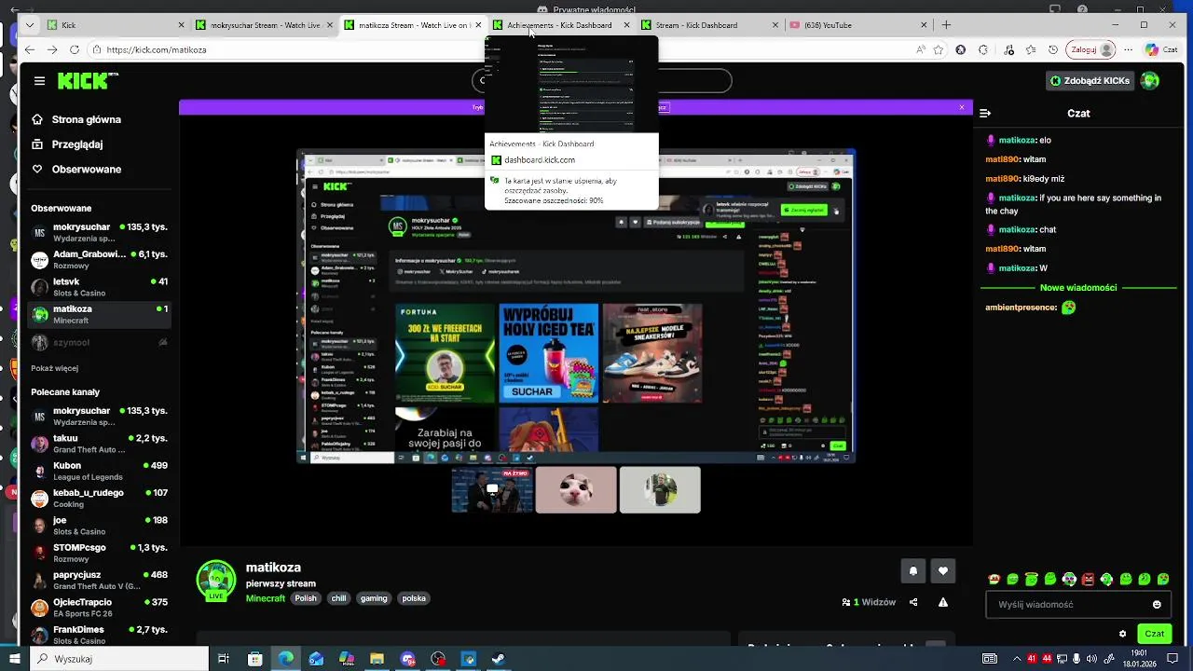Report stream via warning triangle icon
Viewport: 1193px width, 671px height.
click(x=943, y=602)
